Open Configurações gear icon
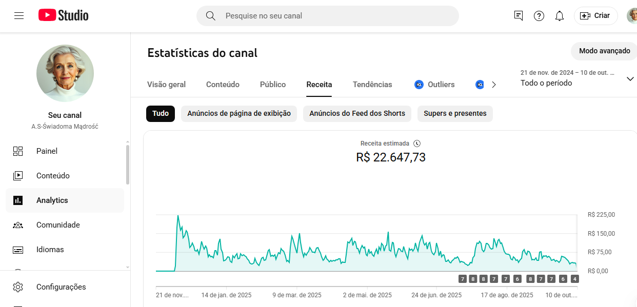Viewport: 637px width, 307px height. click(x=18, y=287)
